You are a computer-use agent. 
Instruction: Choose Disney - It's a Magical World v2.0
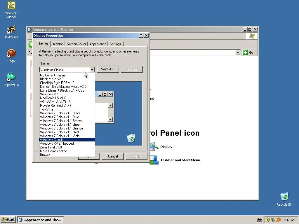click(x=67, y=87)
